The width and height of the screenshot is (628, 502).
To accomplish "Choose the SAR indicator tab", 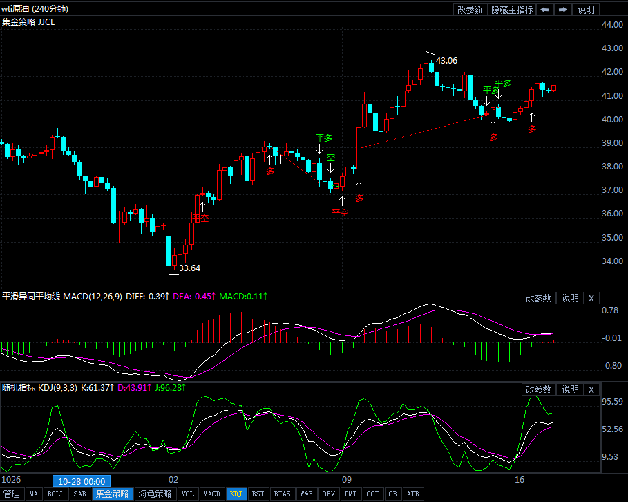I will [x=80, y=494].
